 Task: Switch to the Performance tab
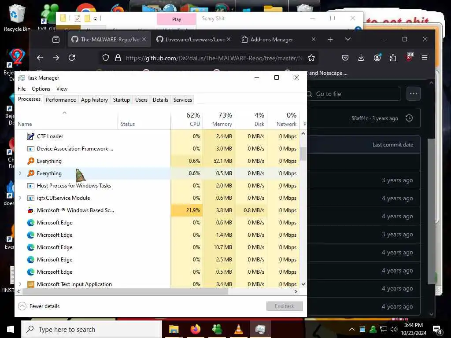61,100
